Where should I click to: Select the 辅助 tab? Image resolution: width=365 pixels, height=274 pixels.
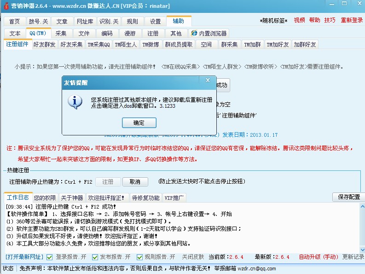[179, 21]
